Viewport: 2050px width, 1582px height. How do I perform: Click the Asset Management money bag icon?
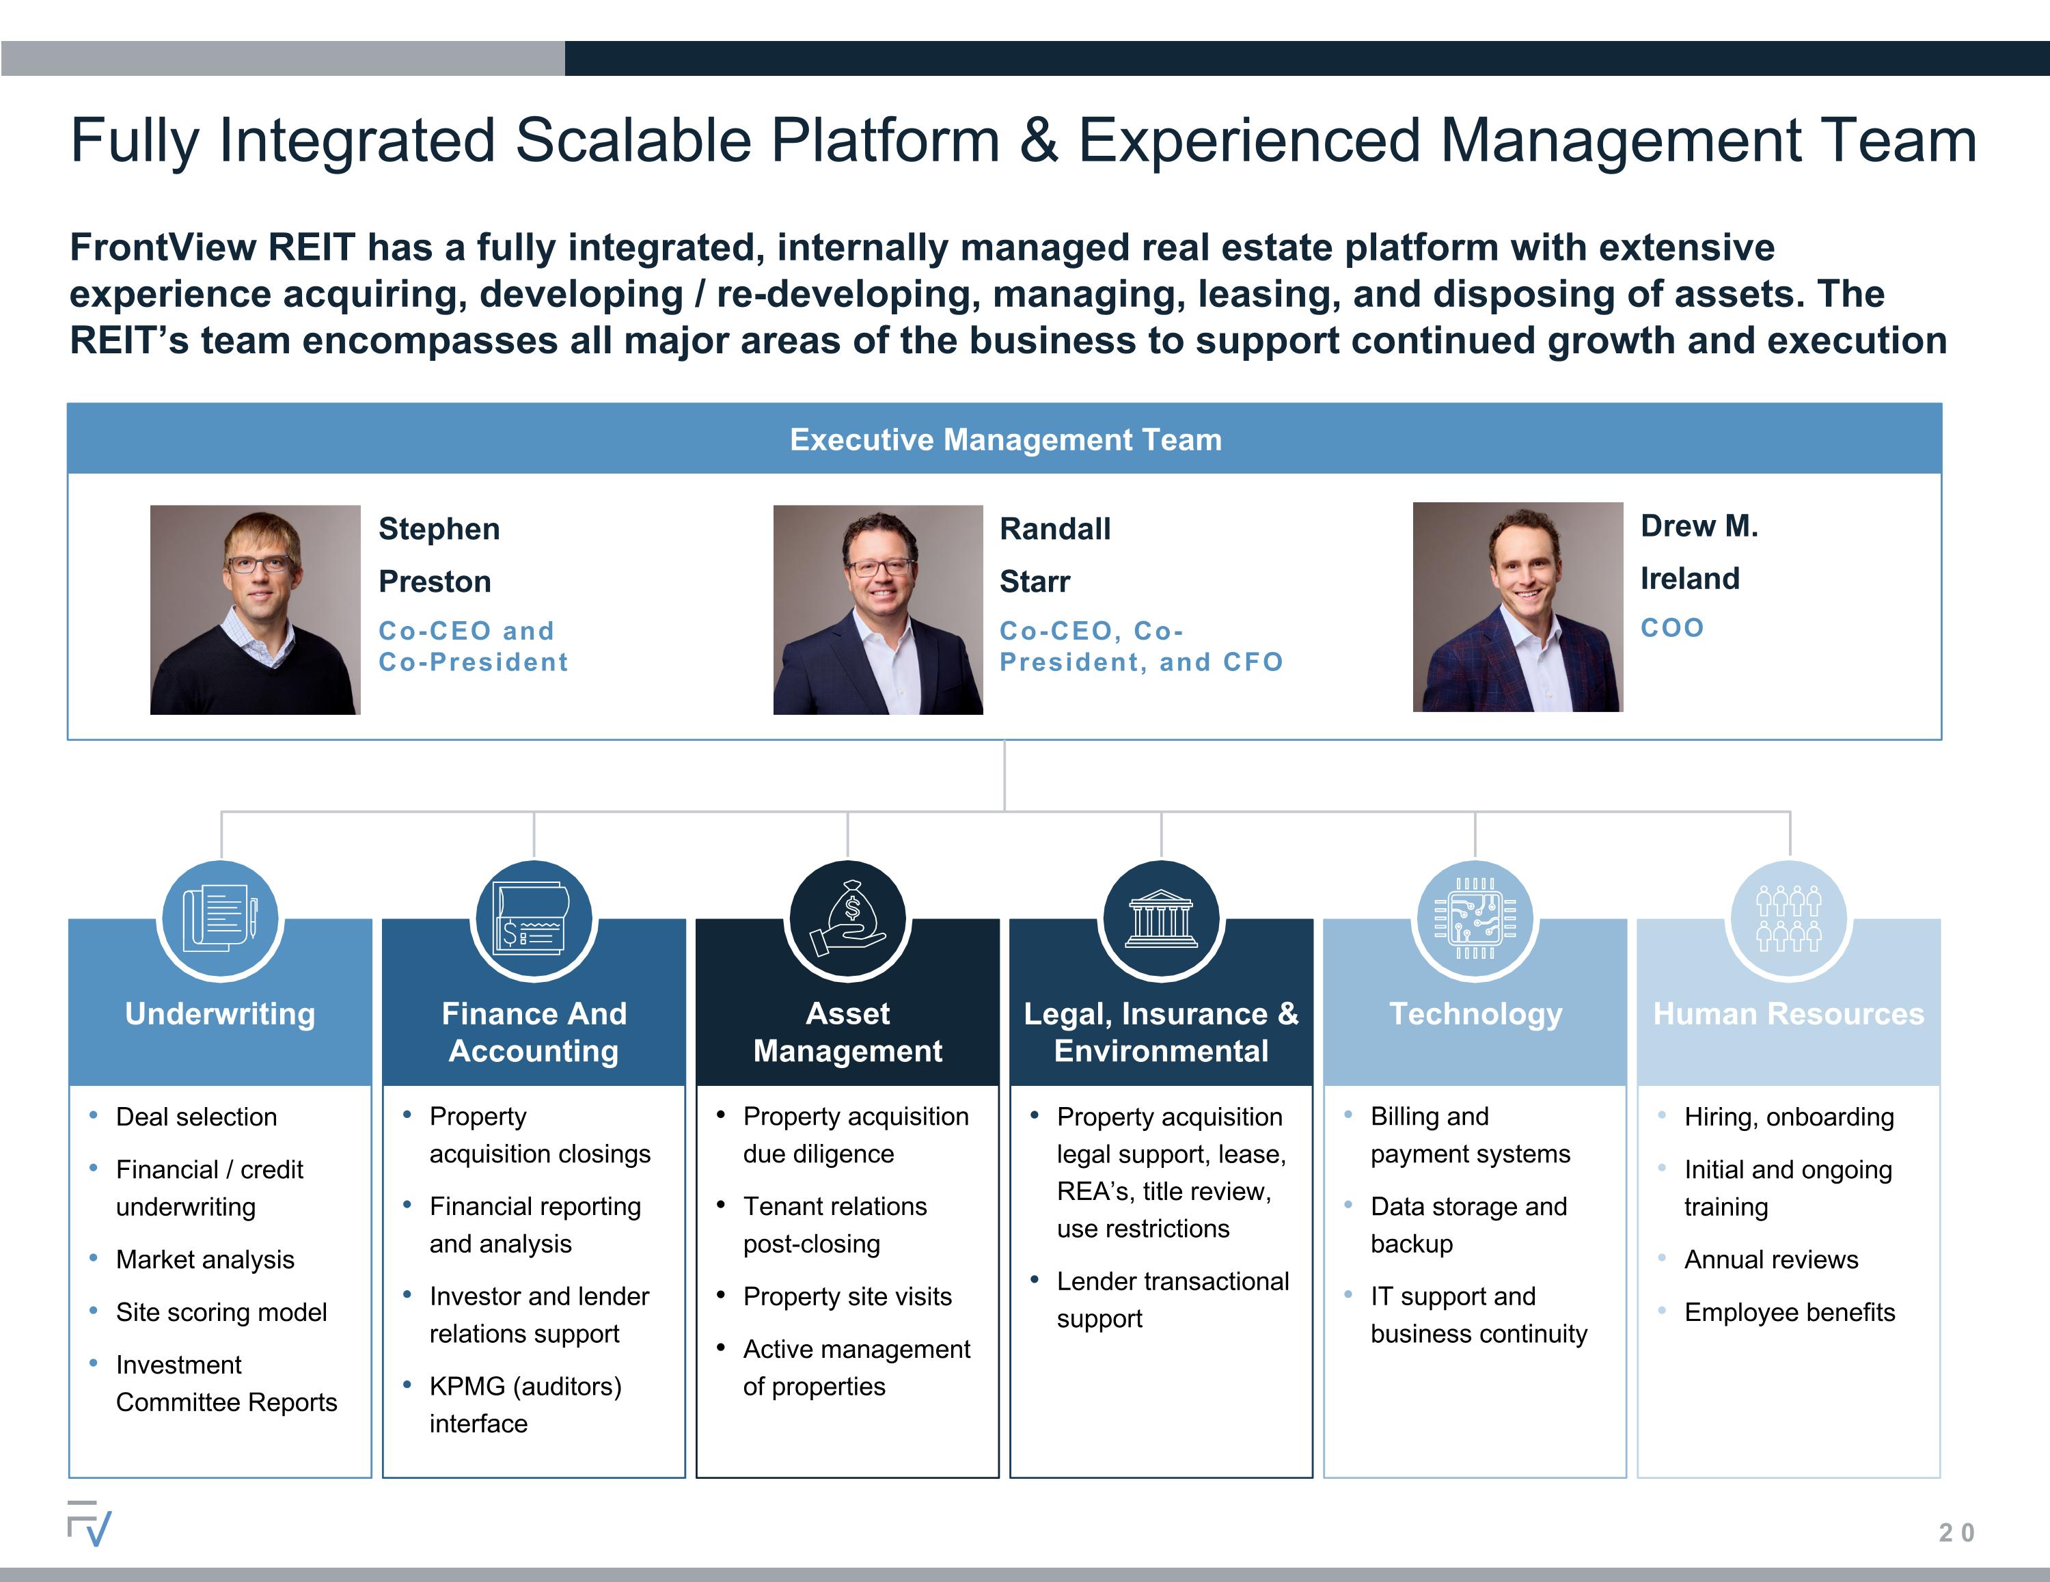pos(847,918)
